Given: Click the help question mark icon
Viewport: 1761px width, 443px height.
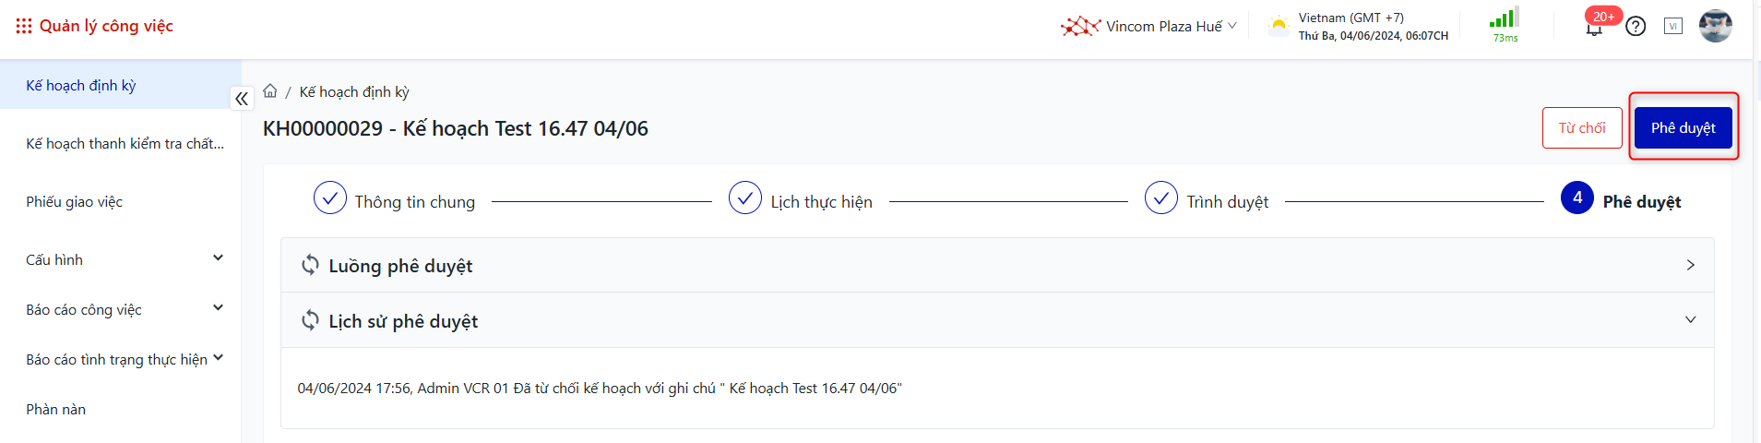Looking at the screenshot, I should (1636, 27).
